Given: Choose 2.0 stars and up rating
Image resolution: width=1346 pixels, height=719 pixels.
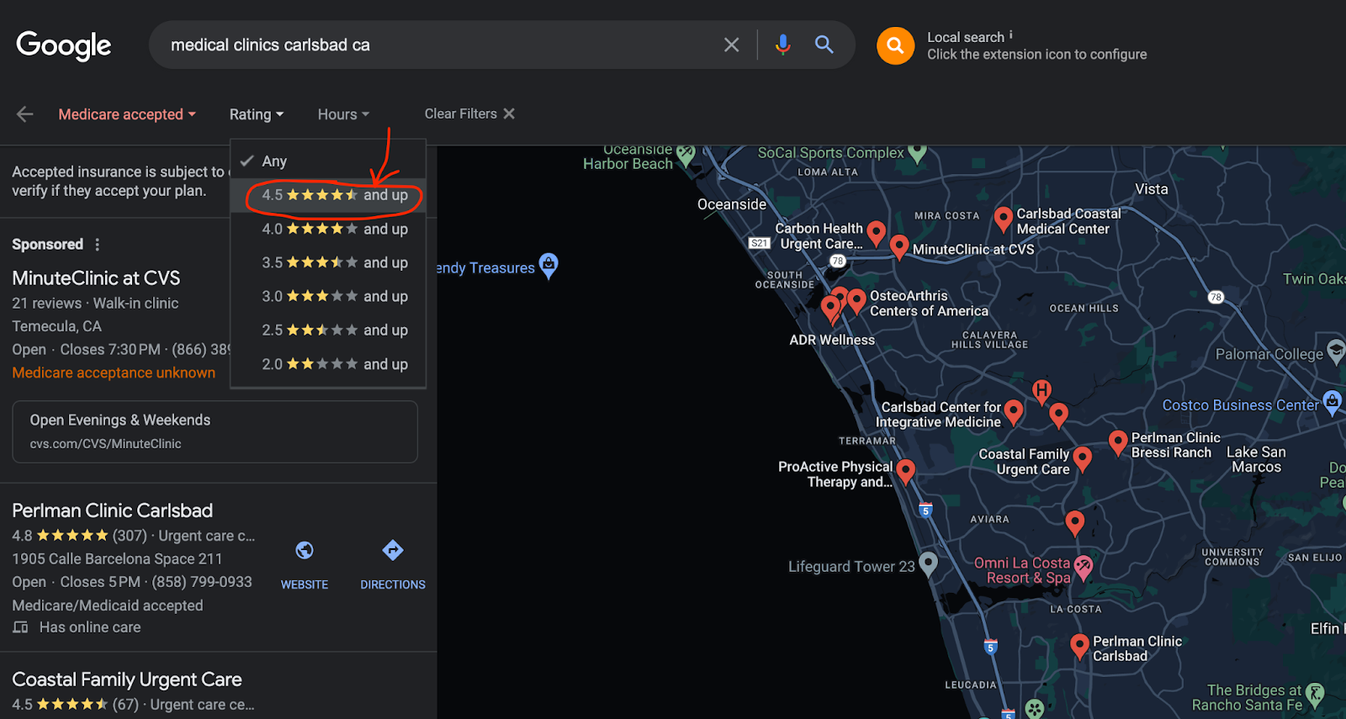Looking at the screenshot, I should (328, 364).
